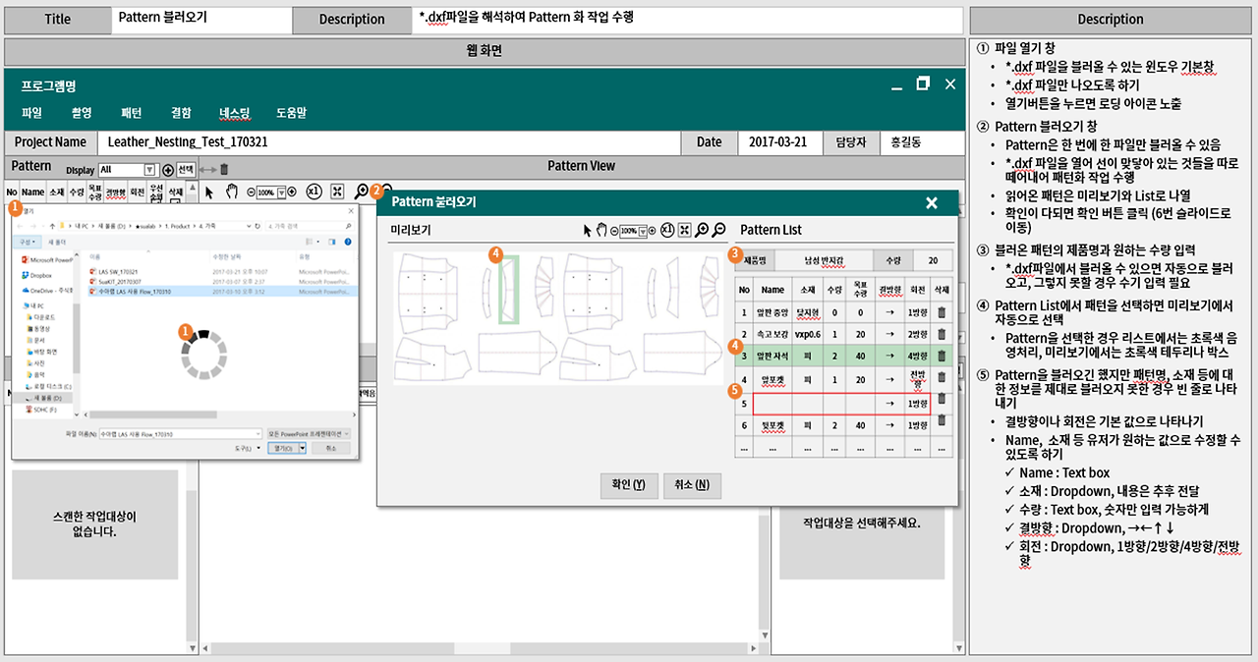Click the 취소 (N) button in Pattern dialog
Viewport: 1258px width, 662px height.
(x=693, y=484)
